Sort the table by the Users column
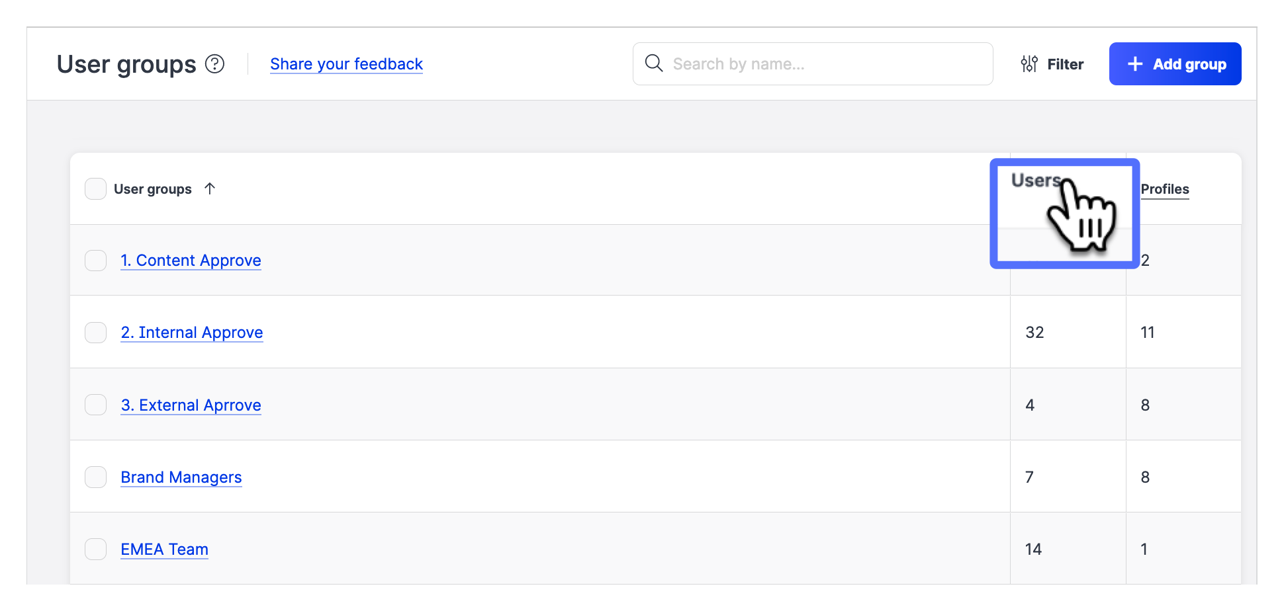1284x611 pixels. click(x=1036, y=180)
